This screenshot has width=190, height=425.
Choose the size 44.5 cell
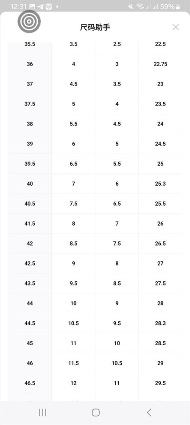pos(30,323)
